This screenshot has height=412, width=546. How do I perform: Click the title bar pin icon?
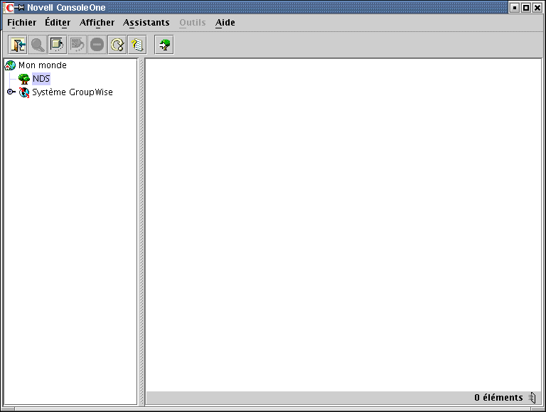[20, 7]
